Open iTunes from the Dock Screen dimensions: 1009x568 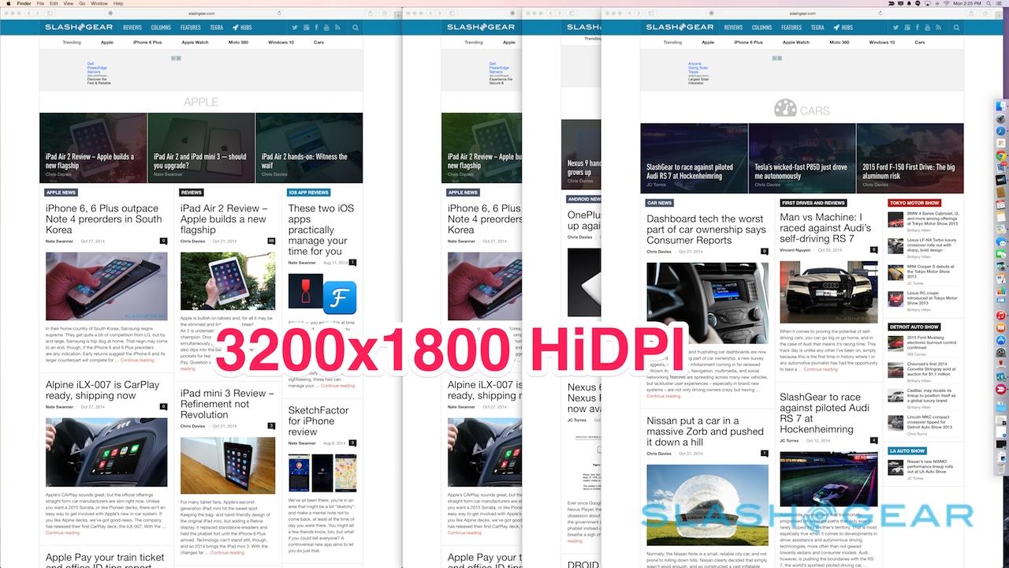1000,316
